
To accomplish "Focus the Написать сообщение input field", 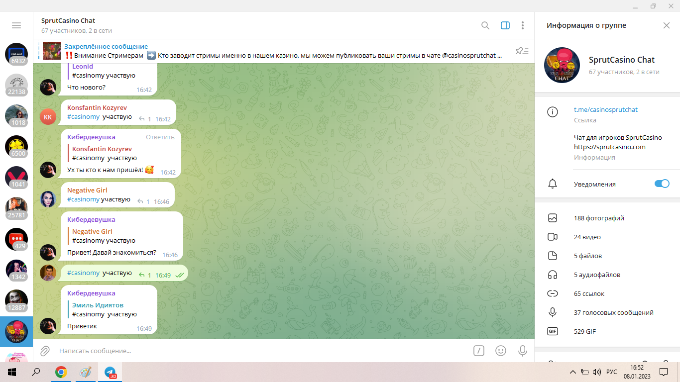I will click(x=261, y=351).
